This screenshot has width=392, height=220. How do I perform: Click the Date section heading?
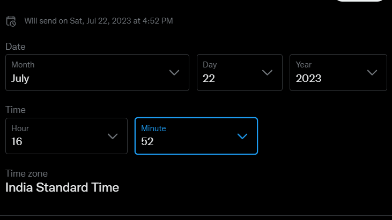tap(16, 47)
